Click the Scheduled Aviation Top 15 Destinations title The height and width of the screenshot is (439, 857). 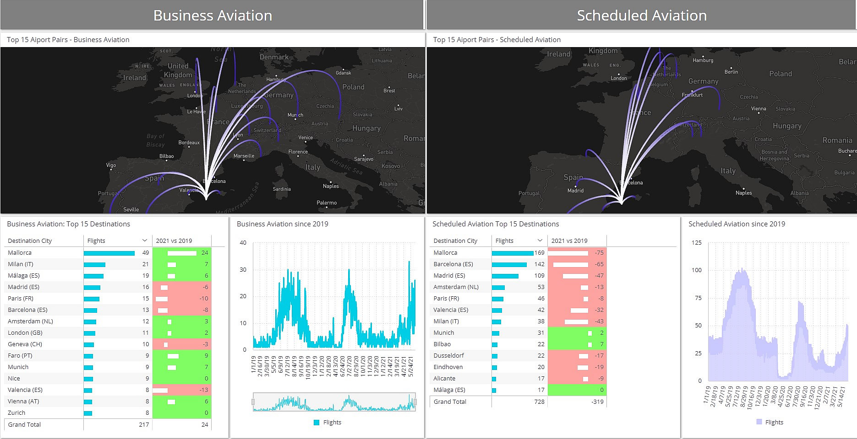click(x=496, y=224)
